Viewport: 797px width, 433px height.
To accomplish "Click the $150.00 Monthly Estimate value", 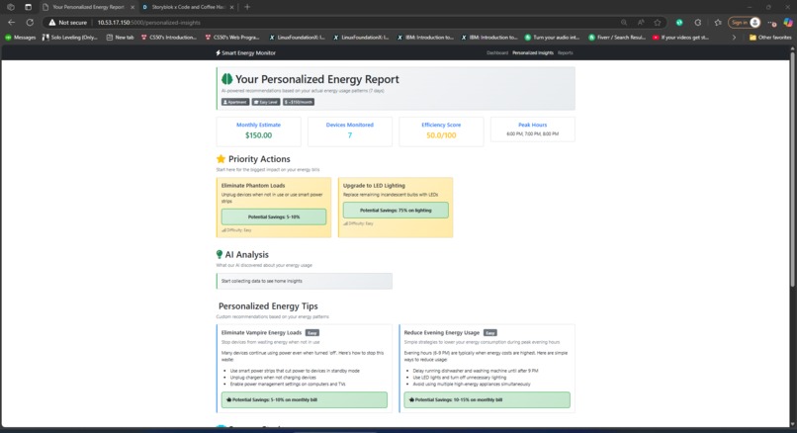I will [x=258, y=135].
